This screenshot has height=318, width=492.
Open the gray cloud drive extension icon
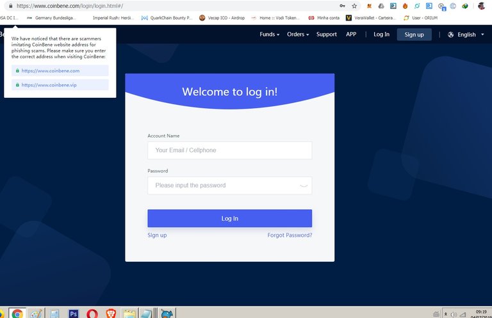(x=381, y=6)
